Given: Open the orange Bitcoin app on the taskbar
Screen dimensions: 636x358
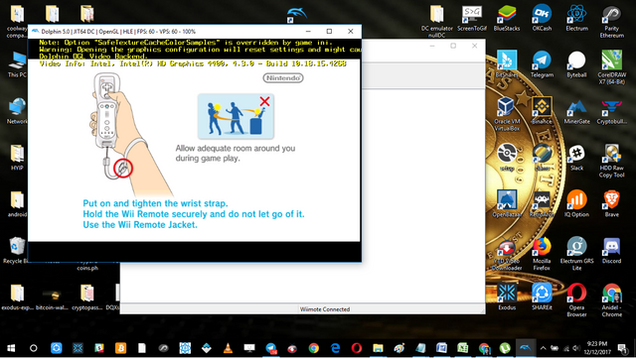Looking at the screenshot, I should (120, 348).
